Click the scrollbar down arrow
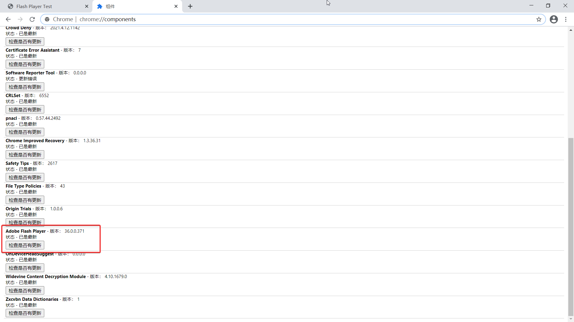This screenshot has height=322, width=574. pyautogui.click(x=571, y=319)
